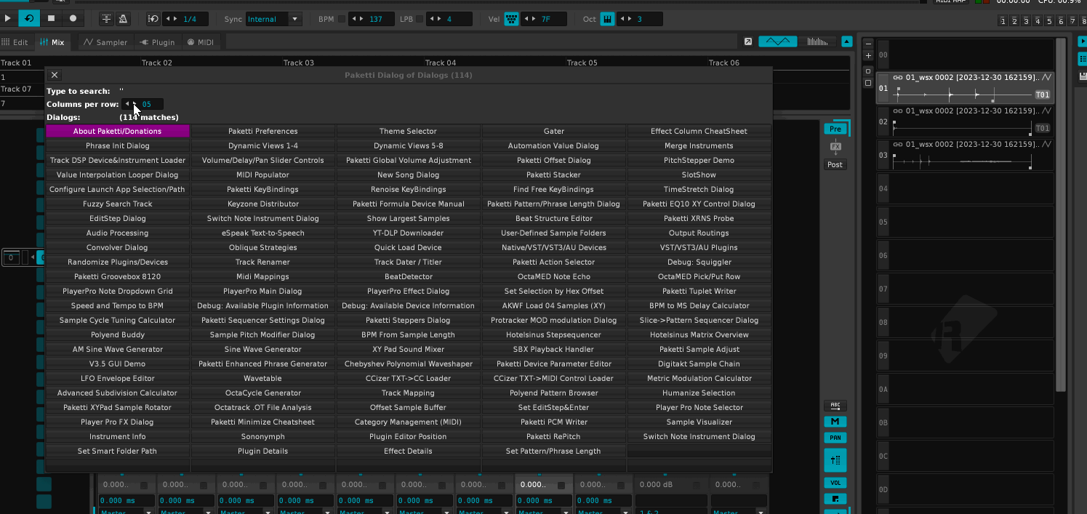Switch to the spectrum analyzer view
This screenshot has width=1087, height=514.
[818, 42]
